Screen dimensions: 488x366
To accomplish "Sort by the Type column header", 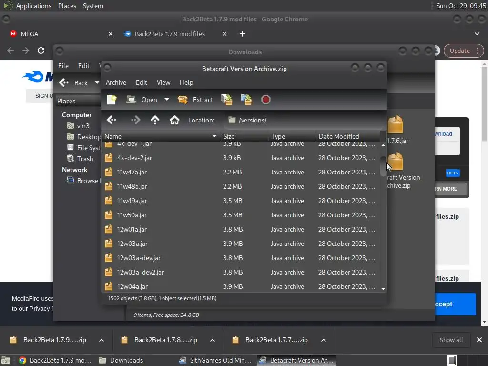I will pos(292,136).
